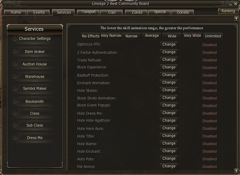Viewport: 240px width, 175px height.
Task: Click the swirl icon next to Dress Me
Action: [x=15, y=138]
